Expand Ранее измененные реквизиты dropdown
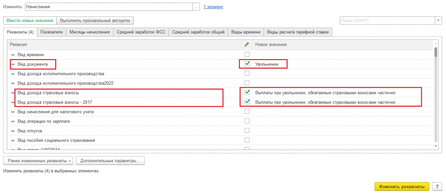This screenshot has height=193, width=446. click(x=38, y=161)
